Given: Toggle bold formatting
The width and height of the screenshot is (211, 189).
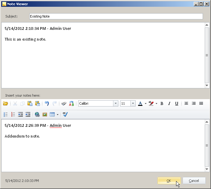Looking at the screenshot, I should tap(162, 104).
